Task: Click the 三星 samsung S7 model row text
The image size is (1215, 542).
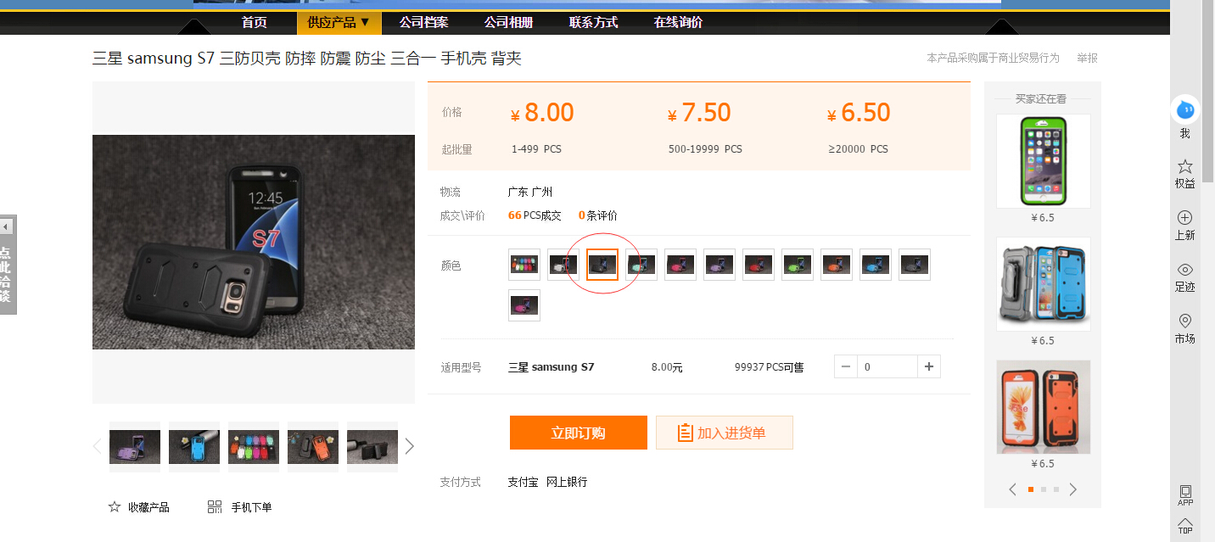Action: [552, 367]
